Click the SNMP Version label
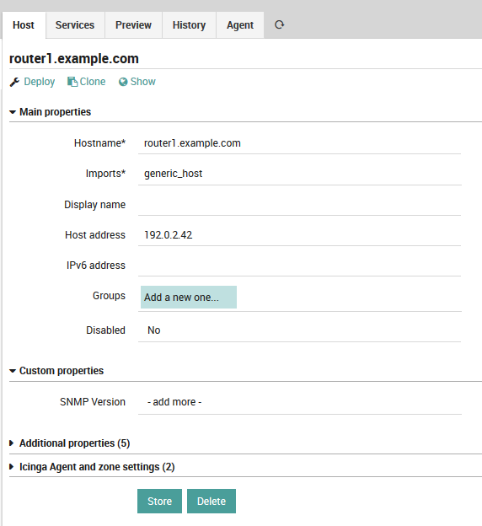Image resolution: width=482 pixels, height=526 pixels. [93, 402]
